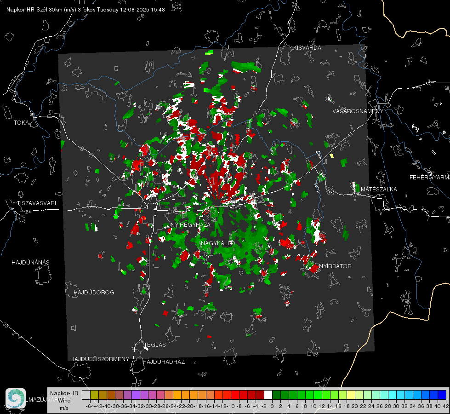Click the NYÍRBÁTOR city label

335,266
